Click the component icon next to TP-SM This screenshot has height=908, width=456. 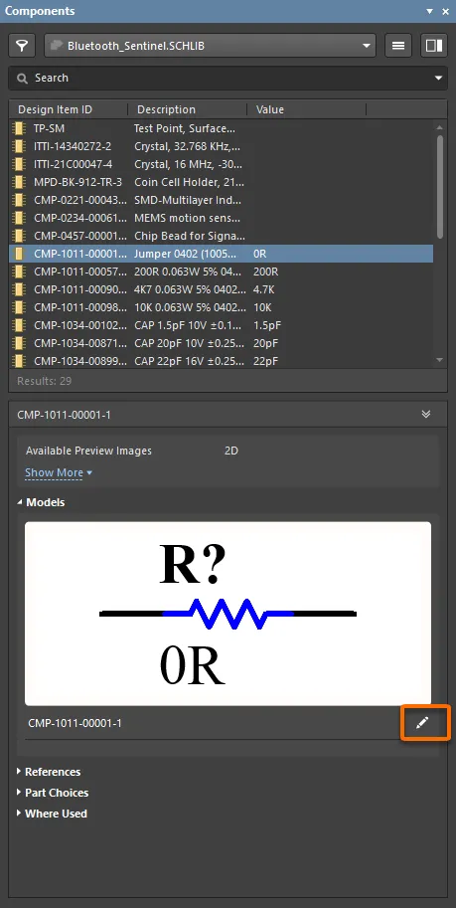tap(19, 128)
